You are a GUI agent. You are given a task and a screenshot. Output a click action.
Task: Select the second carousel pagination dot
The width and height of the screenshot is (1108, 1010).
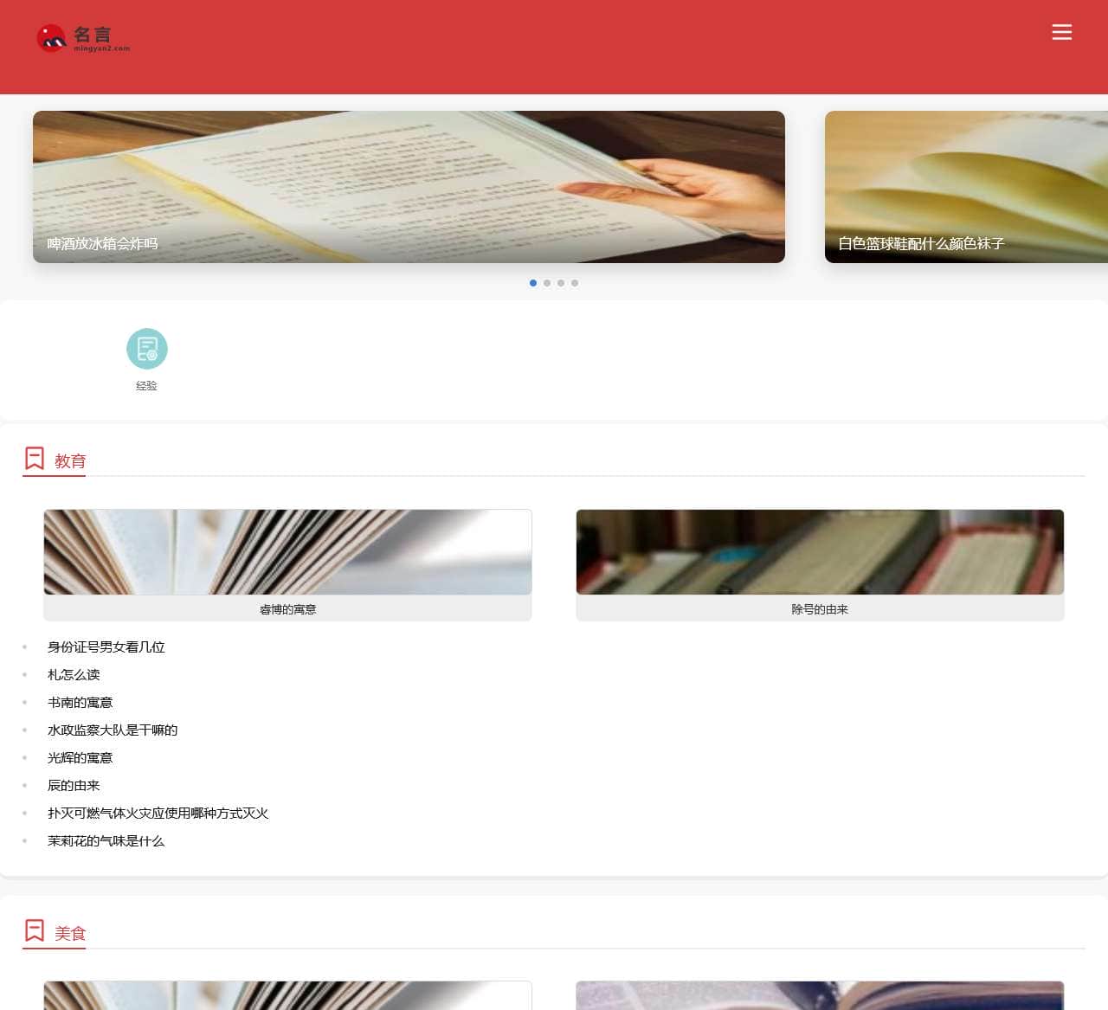point(547,283)
